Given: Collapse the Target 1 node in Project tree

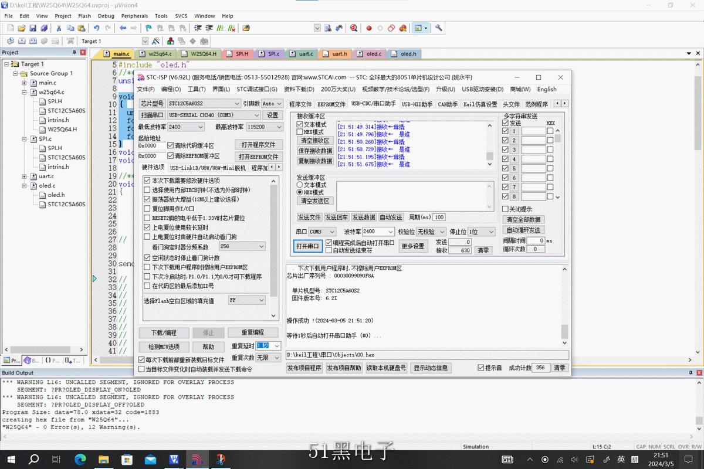Looking at the screenshot, I should point(7,64).
